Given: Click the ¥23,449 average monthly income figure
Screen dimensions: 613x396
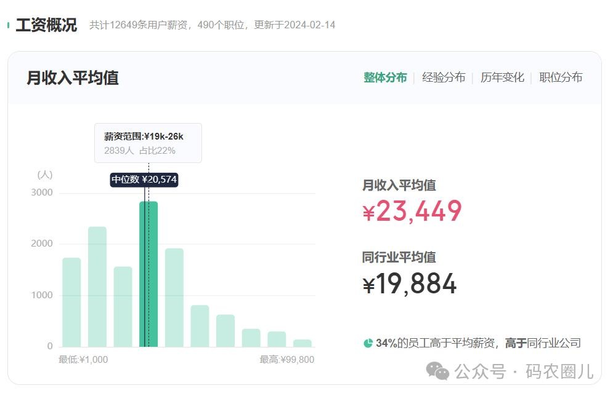Looking at the screenshot, I should pos(412,212).
